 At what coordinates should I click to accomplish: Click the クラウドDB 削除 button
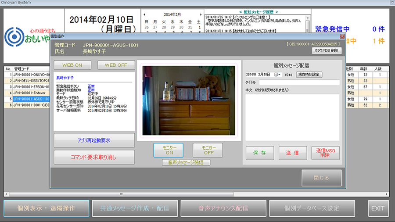coord(327,50)
